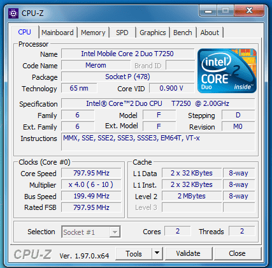The width and height of the screenshot is (272, 268).
Task: Click the CPU-Z app icon in title bar
Action: (13, 13)
